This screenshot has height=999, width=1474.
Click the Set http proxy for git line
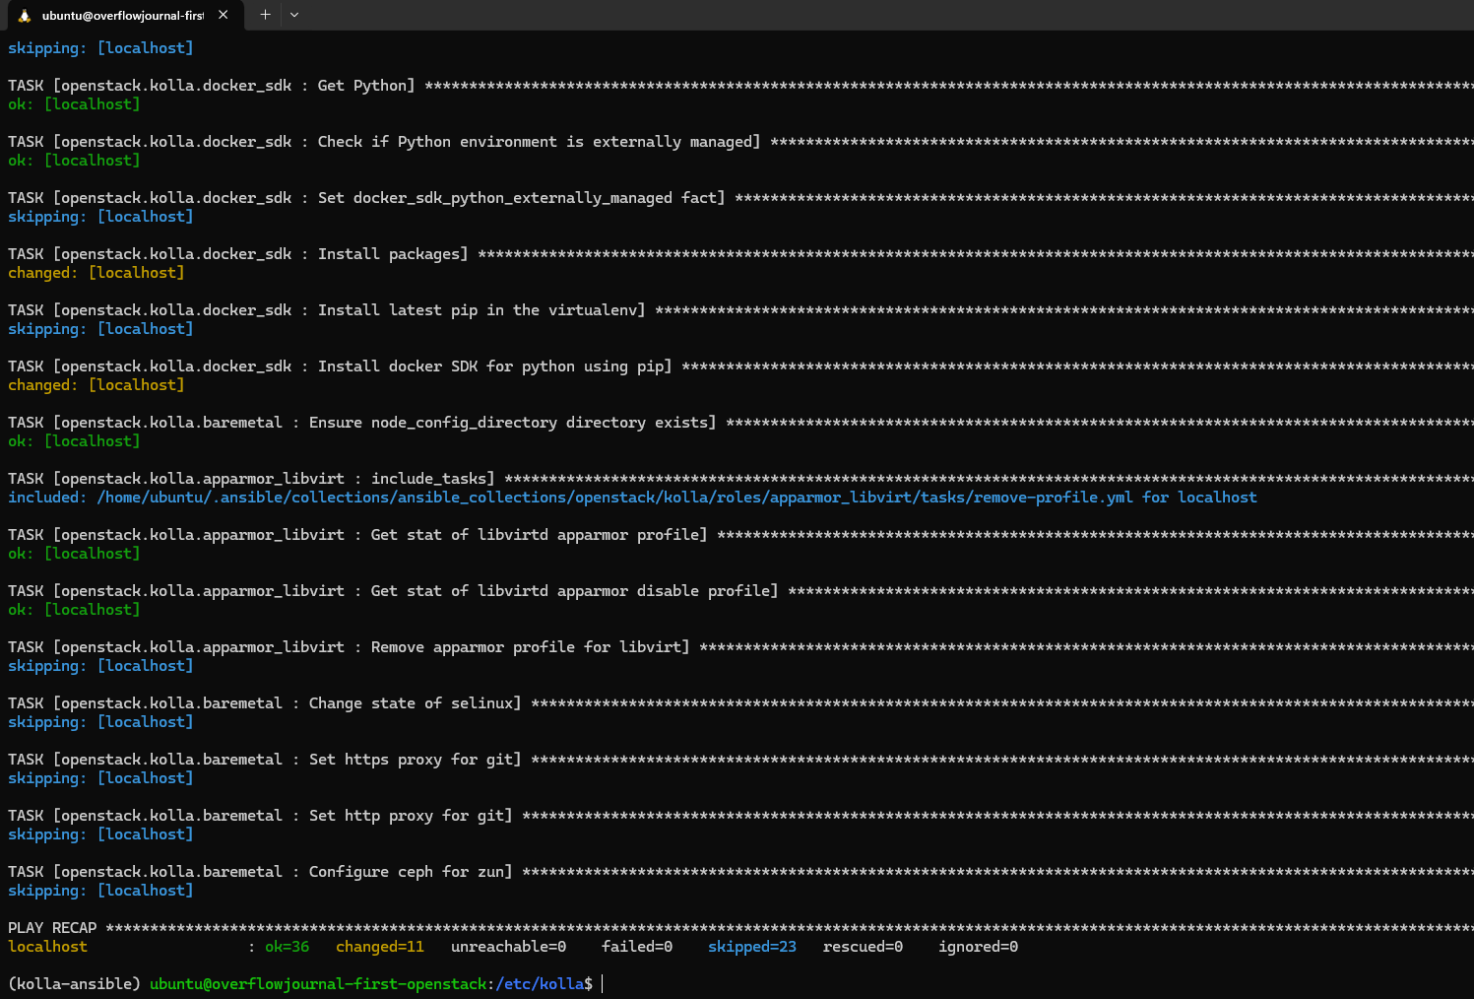pos(740,816)
